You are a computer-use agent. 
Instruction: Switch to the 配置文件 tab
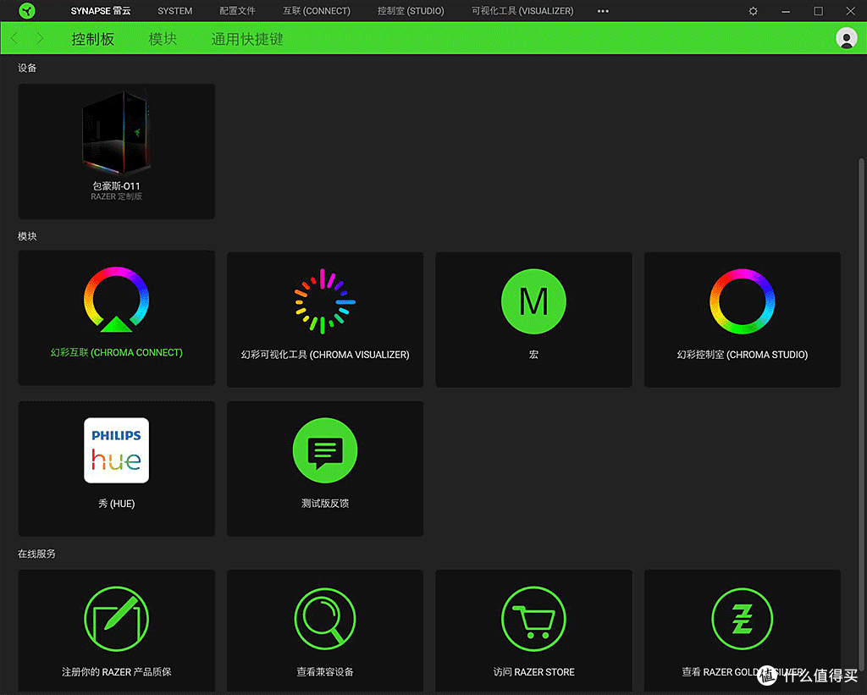pos(237,11)
